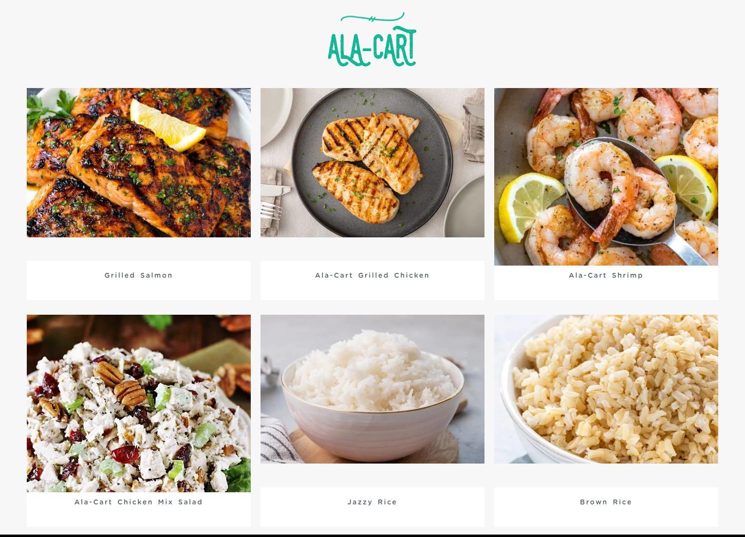Viewport: 745px width, 537px height.
Task: Select the Grilled Salmon product card caption box
Action: pyautogui.click(x=139, y=280)
